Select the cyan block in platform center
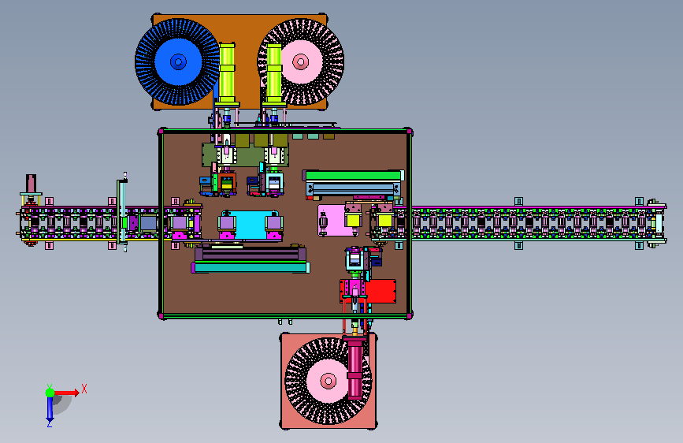 pyautogui.click(x=250, y=225)
